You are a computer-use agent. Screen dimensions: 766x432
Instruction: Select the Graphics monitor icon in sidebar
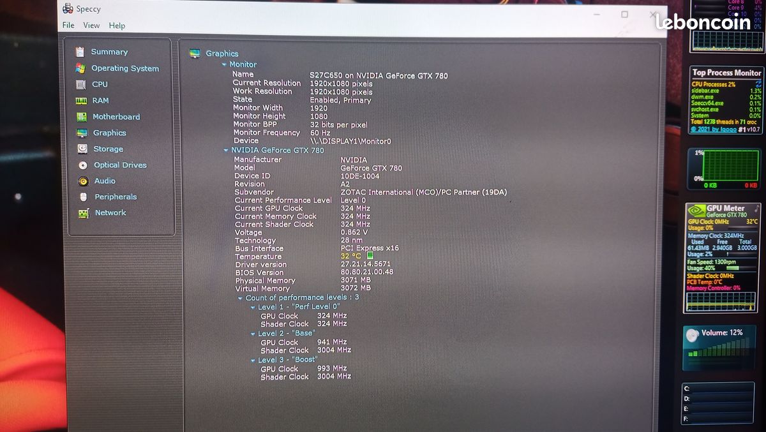tap(82, 133)
